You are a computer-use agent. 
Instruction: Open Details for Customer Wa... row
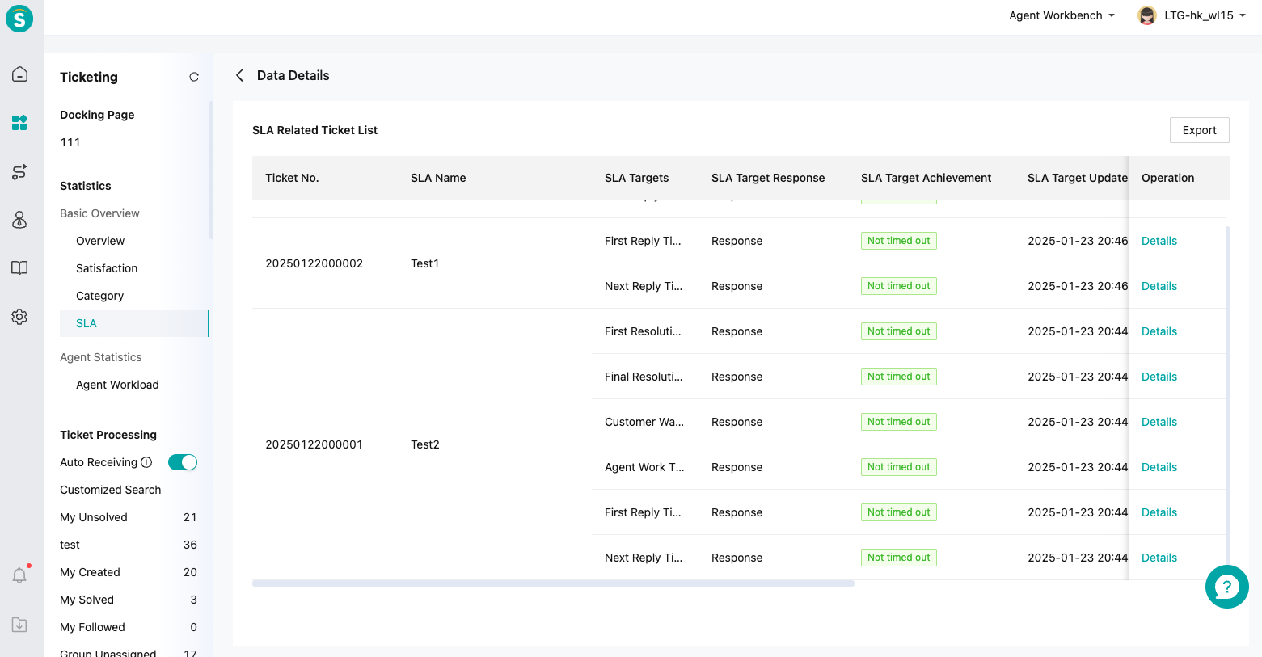[x=1159, y=422]
